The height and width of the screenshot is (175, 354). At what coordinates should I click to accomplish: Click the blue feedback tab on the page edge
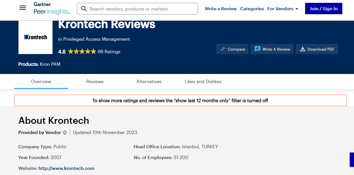[352, 160]
